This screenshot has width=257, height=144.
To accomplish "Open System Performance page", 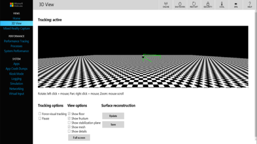I will 17,51.
